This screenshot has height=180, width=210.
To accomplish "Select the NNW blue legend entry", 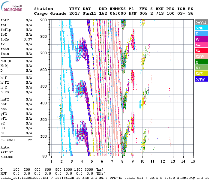I will click(201, 79).
